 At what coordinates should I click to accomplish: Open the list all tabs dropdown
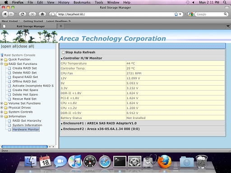click(x=228, y=26)
